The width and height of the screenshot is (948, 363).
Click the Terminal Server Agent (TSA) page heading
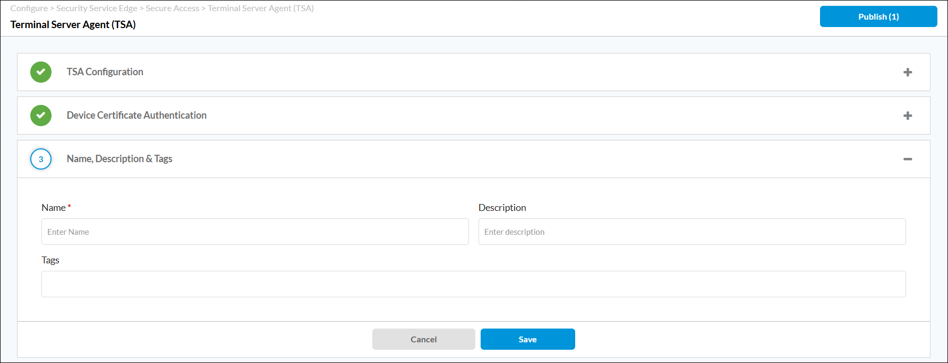point(73,24)
